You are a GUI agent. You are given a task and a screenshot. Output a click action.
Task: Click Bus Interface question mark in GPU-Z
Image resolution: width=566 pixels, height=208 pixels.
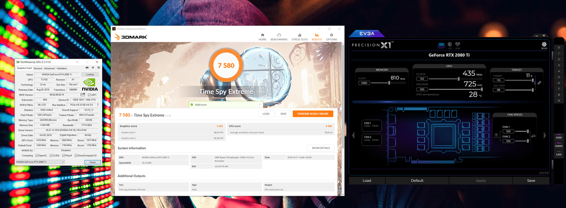(x=98, y=105)
